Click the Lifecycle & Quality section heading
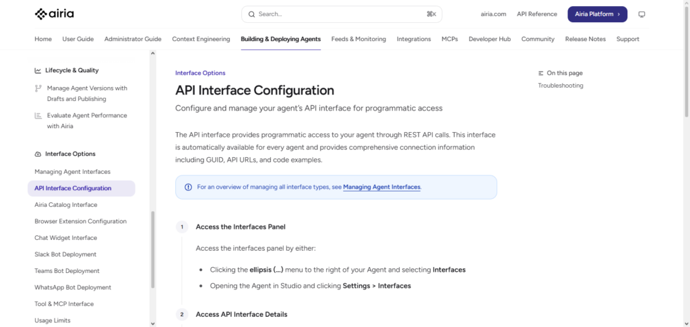Screen dimensions: 690x327 click(x=72, y=70)
